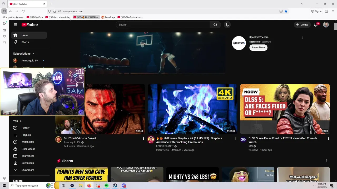Viewport: 337px width, 189px height.
Task: Click the Create button
Action: tap(302, 25)
